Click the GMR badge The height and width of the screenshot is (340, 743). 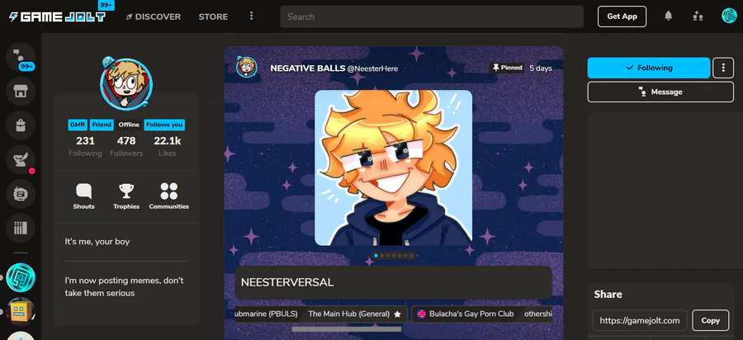click(78, 125)
